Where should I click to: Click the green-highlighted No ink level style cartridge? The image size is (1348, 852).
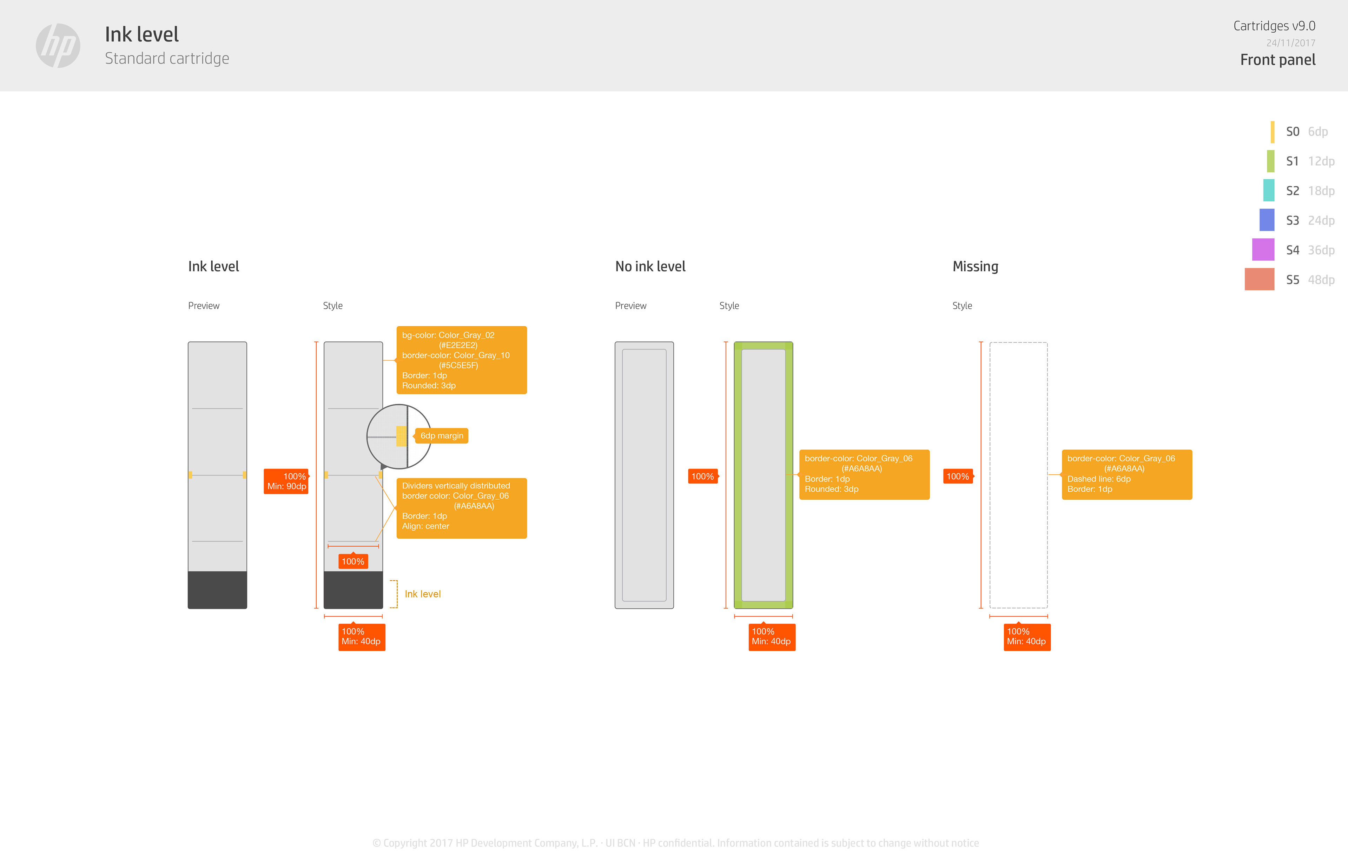(x=763, y=474)
